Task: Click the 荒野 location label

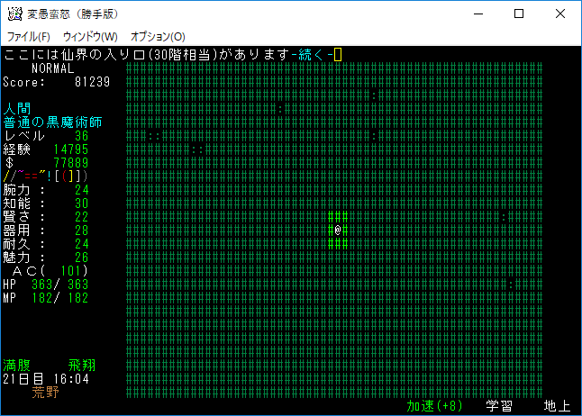Action: [x=46, y=393]
